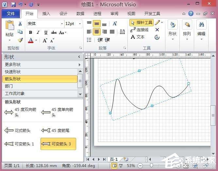Cut selection with the scissors icon
Viewport: 218px width, 171px height.
click(x=20, y=24)
